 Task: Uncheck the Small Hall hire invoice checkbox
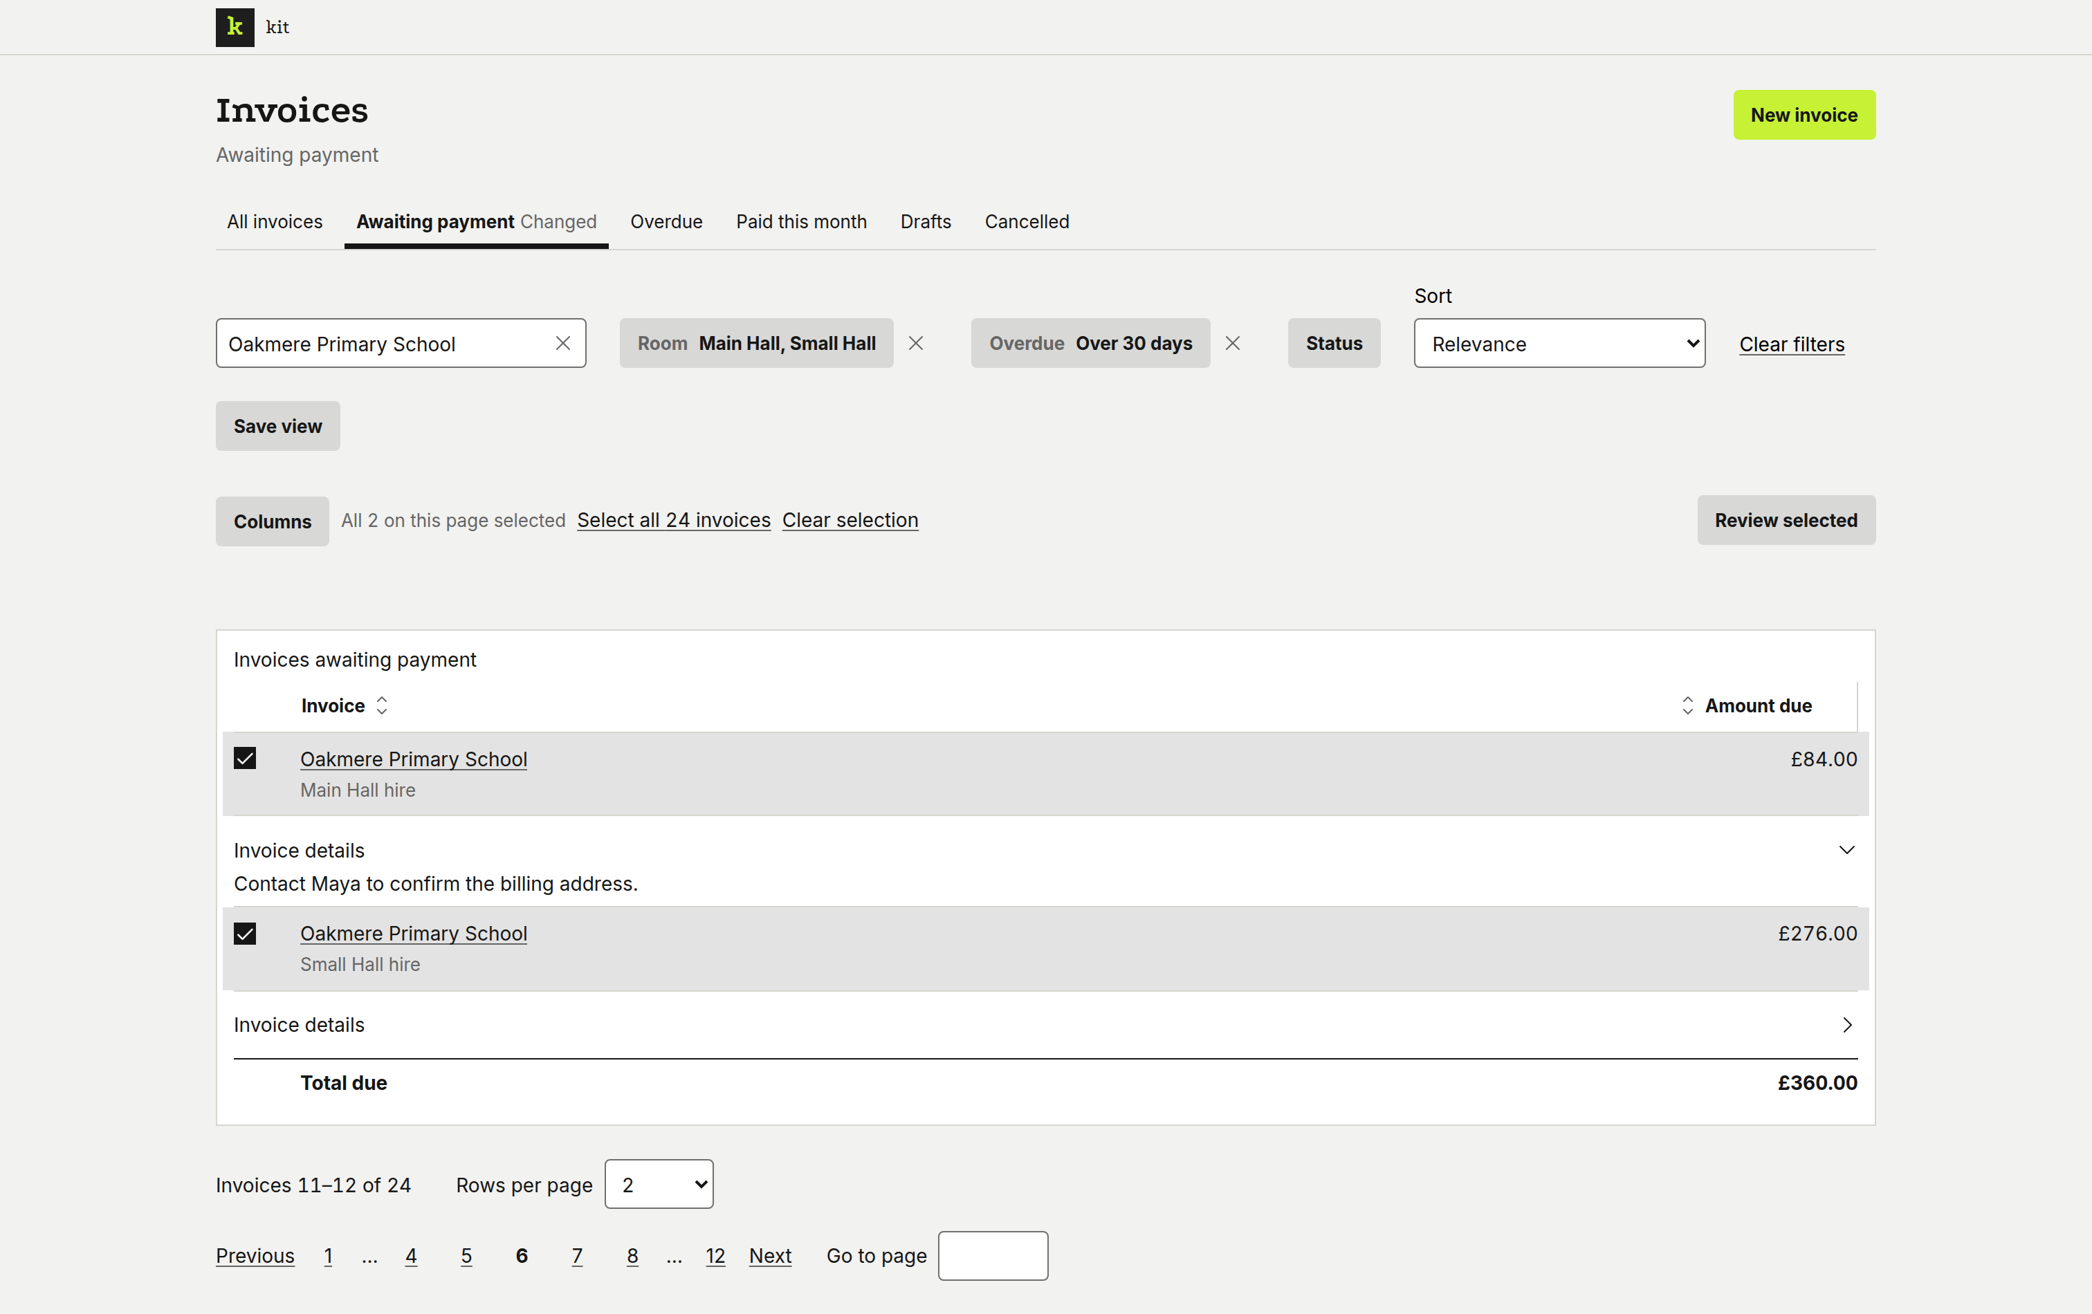(x=245, y=933)
